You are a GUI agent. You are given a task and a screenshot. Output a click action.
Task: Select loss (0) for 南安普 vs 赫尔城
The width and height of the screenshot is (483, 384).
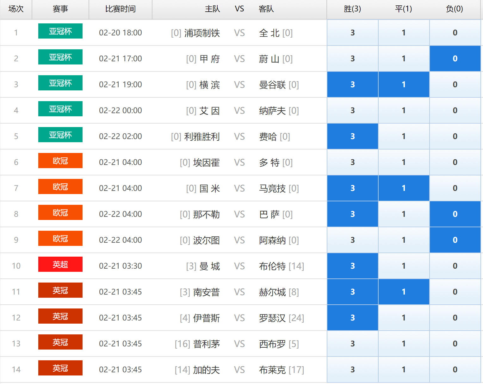coord(455,292)
